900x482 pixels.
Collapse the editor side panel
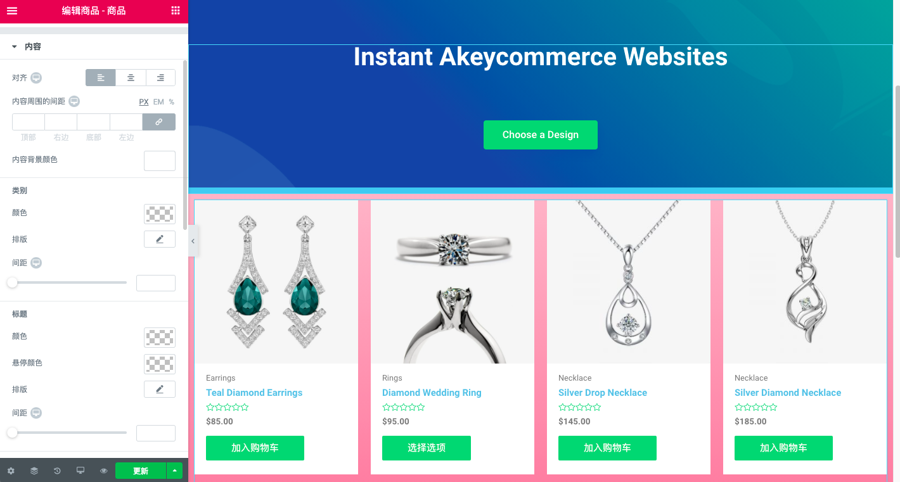click(193, 241)
